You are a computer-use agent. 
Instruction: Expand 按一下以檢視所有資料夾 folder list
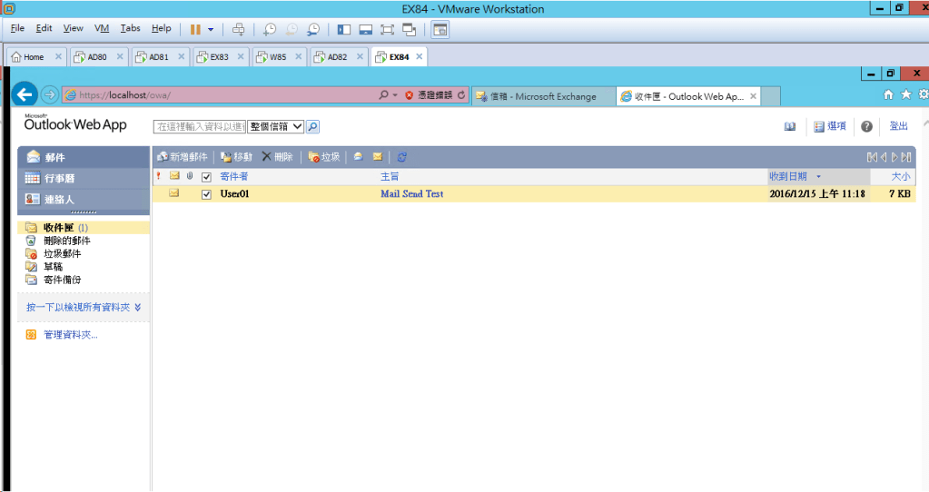click(84, 308)
